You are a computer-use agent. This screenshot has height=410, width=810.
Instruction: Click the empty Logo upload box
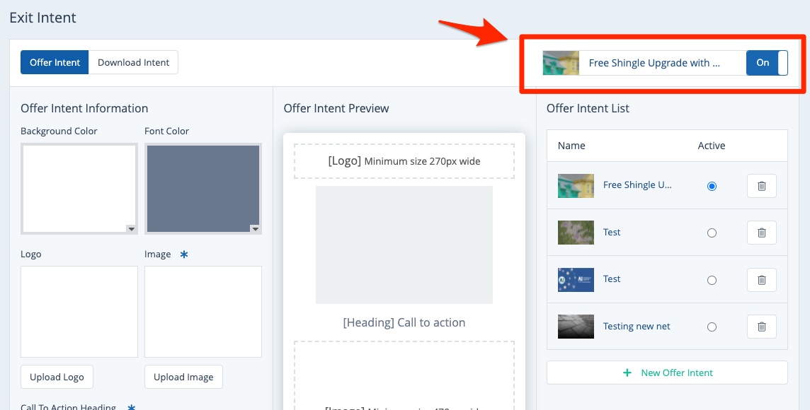[79, 312]
